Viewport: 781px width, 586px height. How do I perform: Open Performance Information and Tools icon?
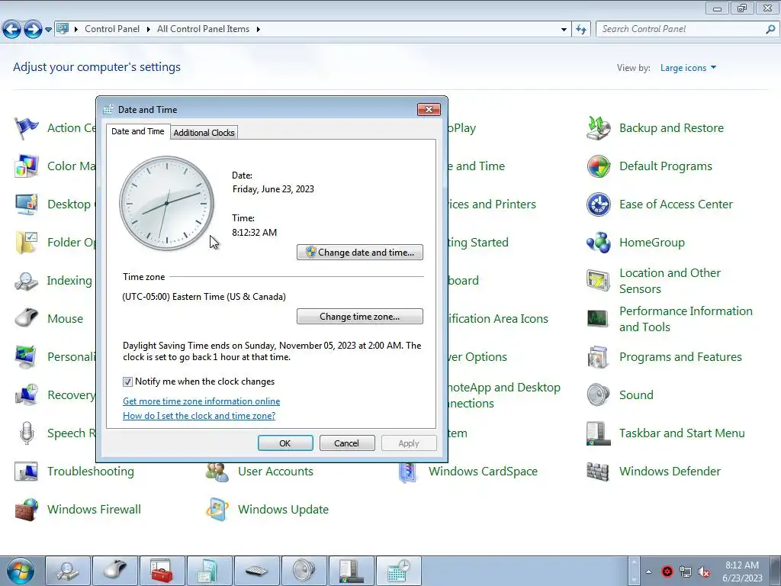(598, 319)
